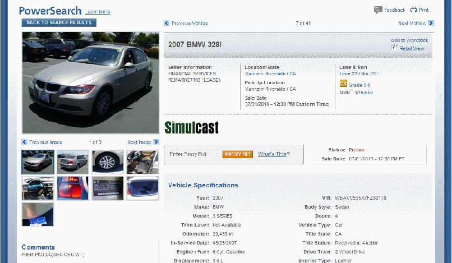Click the Next Vehicle arrow icon
This screenshot has width=452, height=263.
(431, 23)
